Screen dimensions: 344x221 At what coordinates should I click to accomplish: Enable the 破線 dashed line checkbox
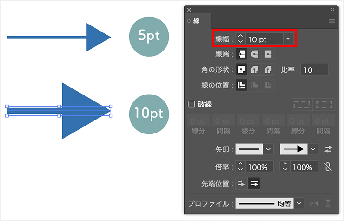tap(192, 104)
